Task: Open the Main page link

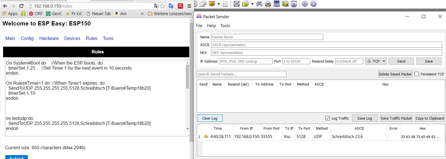Action: [10, 38]
